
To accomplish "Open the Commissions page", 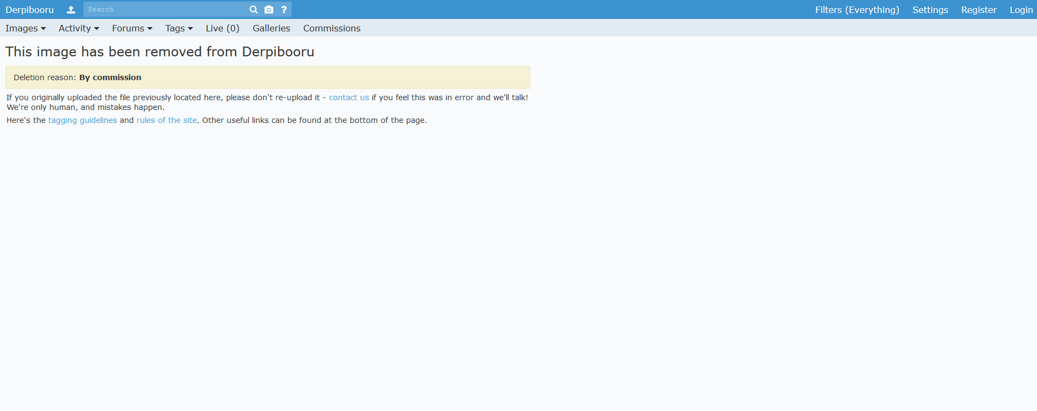I will (x=332, y=28).
